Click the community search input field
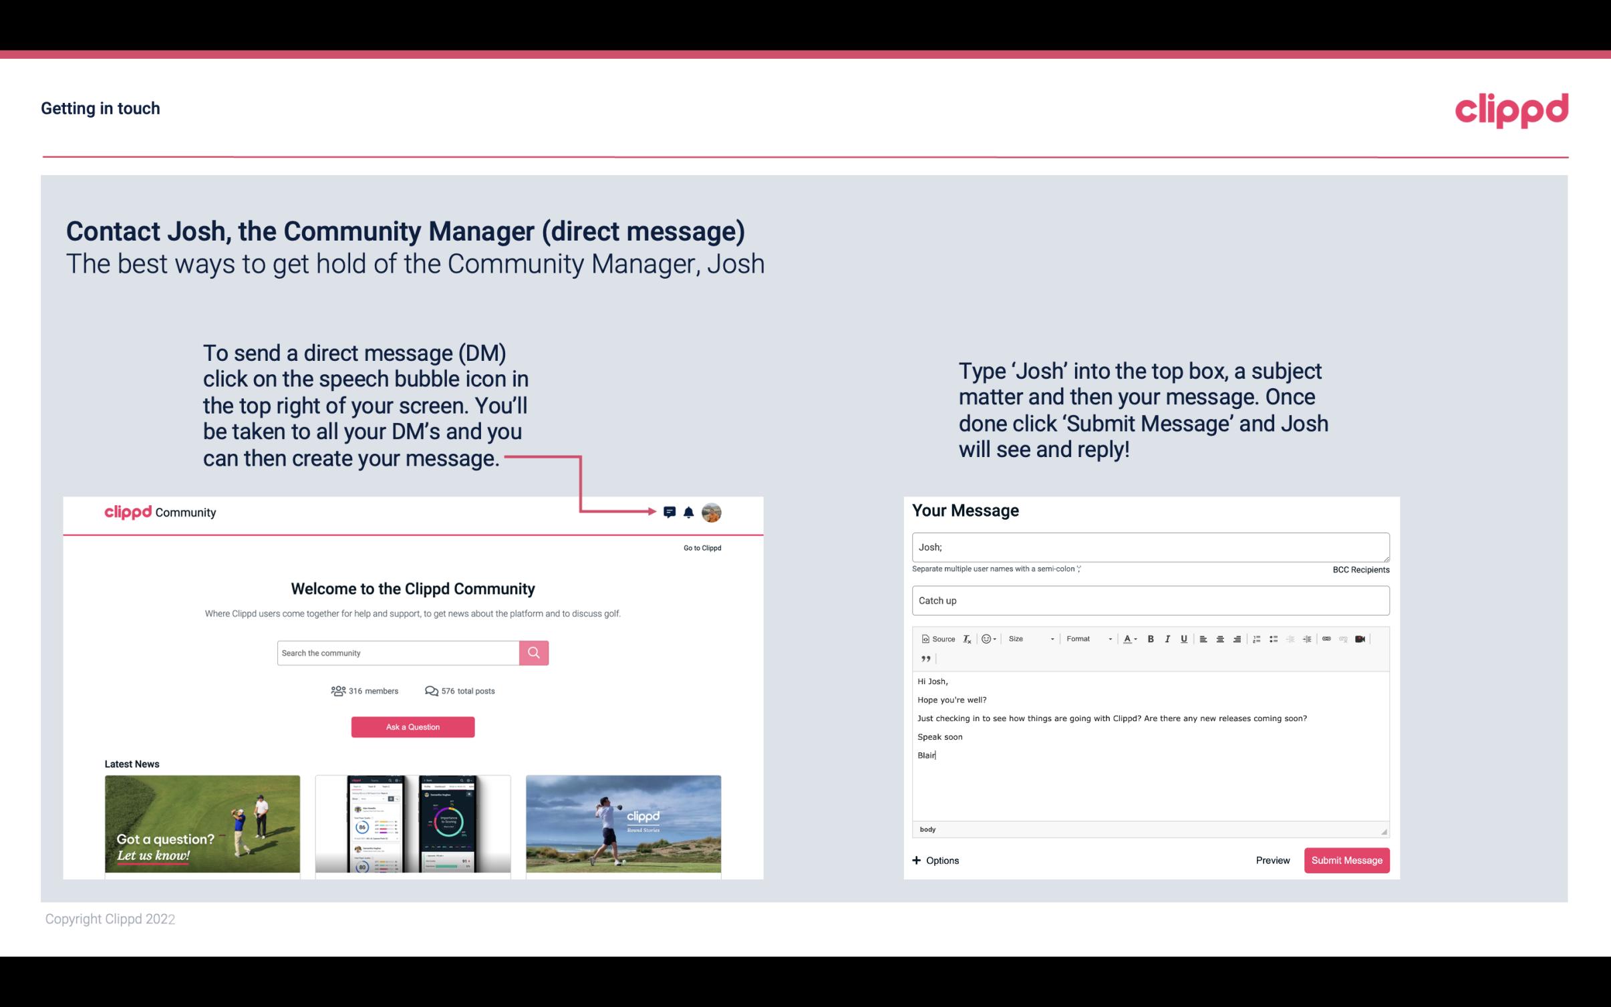Image resolution: width=1611 pixels, height=1007 pixels. pyautogui.click(x=398, y=652)
